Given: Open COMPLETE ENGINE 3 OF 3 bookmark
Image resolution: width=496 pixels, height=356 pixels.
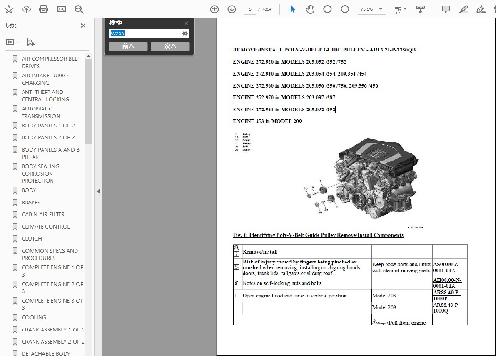Looking at the screenshot, I should pyautogui.click(x=52, y=304).
